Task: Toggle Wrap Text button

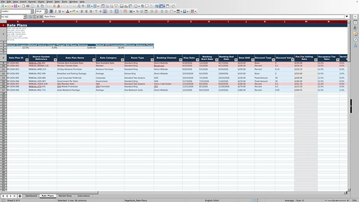Action: [x=110, y=11]
